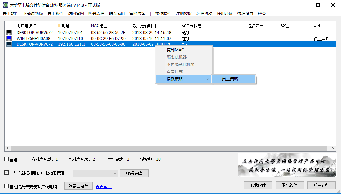Screen dimensions: 341x194
Task: Click the right arrow of horizontal scrollbar
Action: [x=334, y=148]
